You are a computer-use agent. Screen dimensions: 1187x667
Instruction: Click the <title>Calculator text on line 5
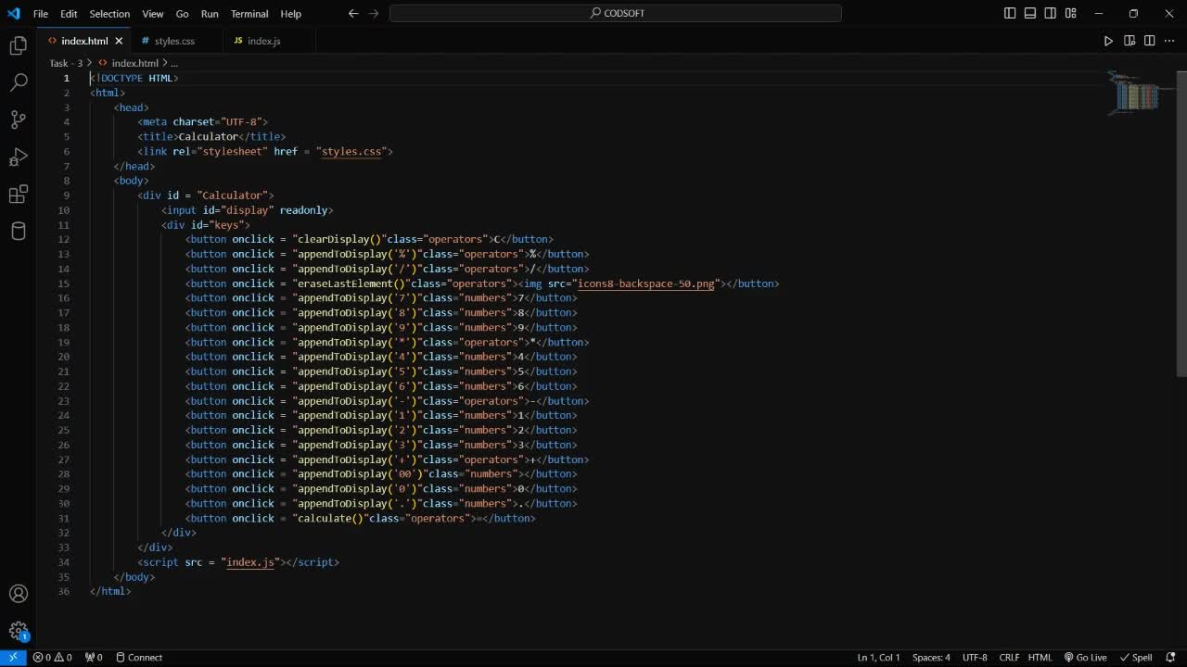pyautogui.click(x=188, y=136)
